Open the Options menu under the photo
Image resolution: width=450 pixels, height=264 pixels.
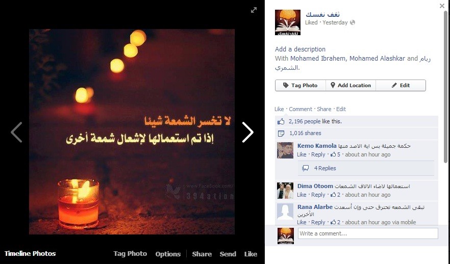pyautogui.click(x=168, y=254)
